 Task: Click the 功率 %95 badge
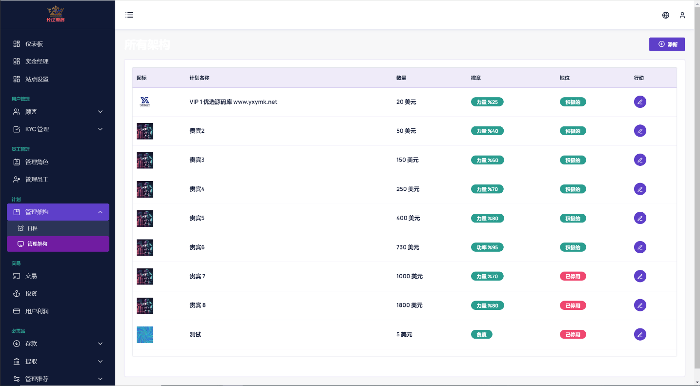pos(487,247)
